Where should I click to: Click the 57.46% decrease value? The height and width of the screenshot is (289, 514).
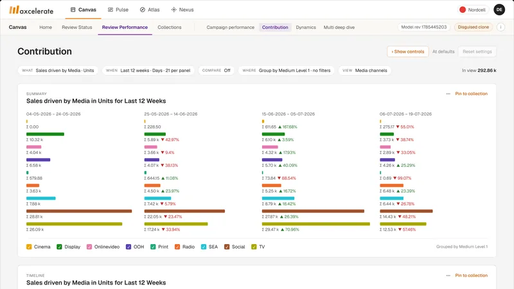point(407,230)
